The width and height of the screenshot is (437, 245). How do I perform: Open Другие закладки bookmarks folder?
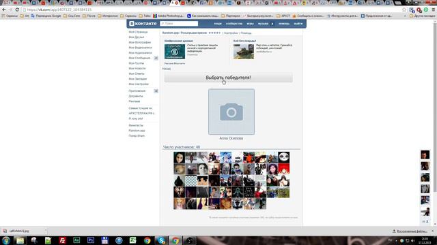tap(422, 16)
